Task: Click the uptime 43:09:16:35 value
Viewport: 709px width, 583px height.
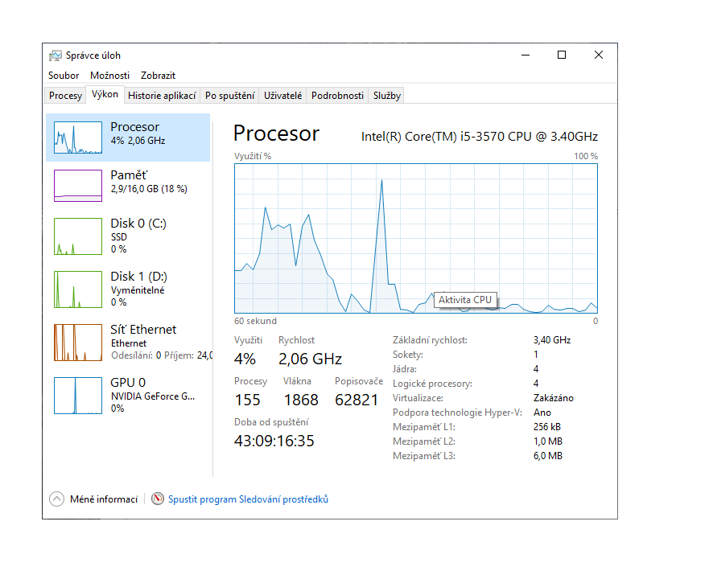Action: [274, 441]
